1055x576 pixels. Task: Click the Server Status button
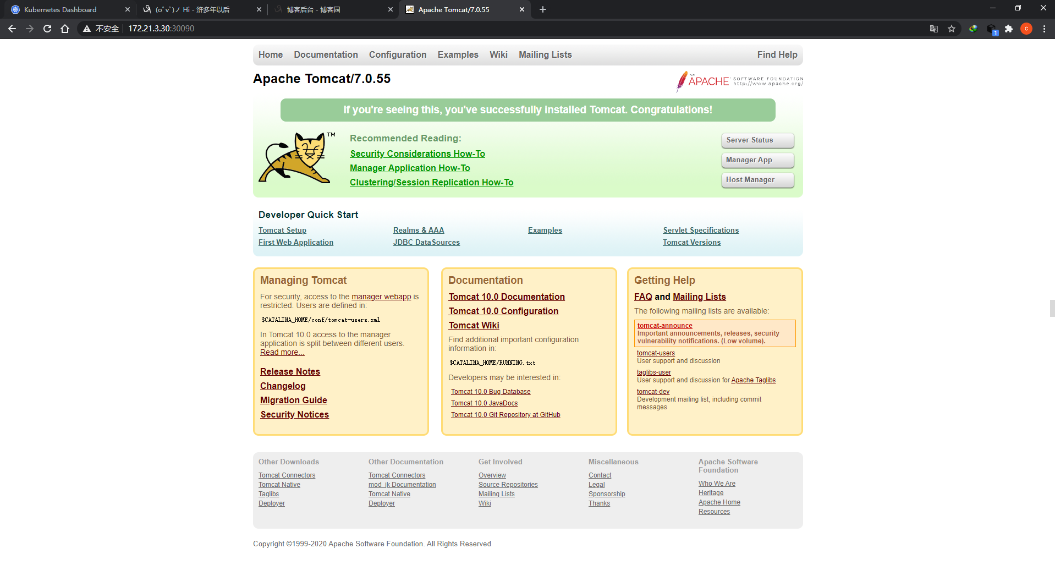757,140
